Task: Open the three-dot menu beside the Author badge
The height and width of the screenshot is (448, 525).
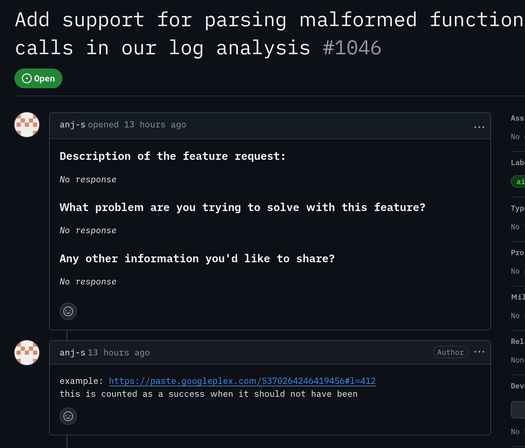Action: pos(479,352)
